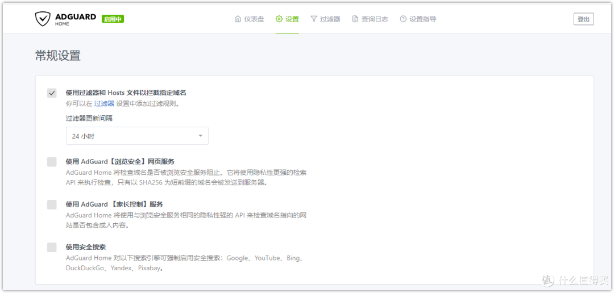Click the setup guide question-mark icon

point(403,19)
